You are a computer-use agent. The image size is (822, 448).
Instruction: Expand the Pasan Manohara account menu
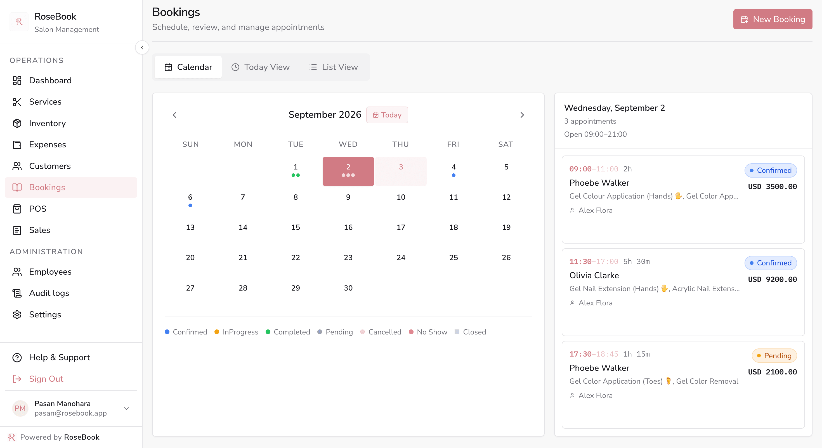(126, 409)
